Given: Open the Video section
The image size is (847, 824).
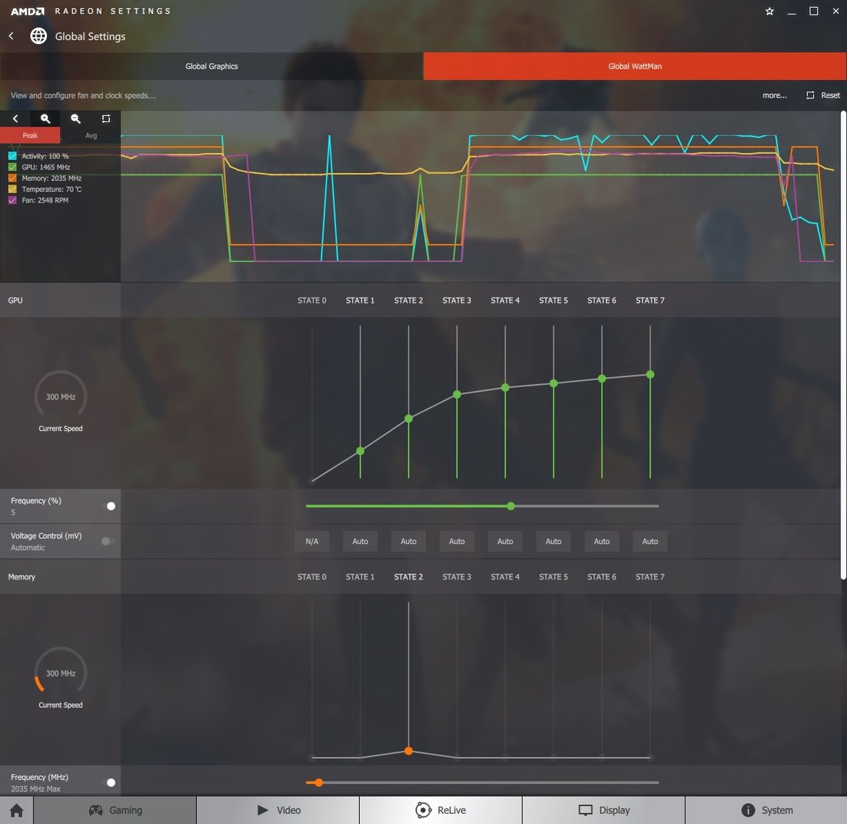Looking at the screenshot, I should [278, 810].
